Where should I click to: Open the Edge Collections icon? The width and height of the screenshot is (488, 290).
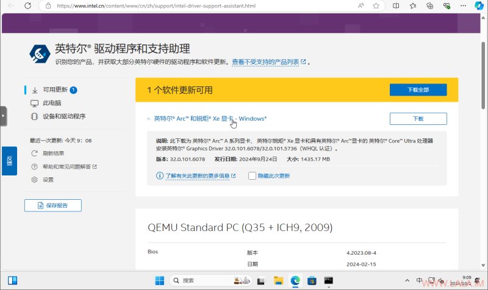tap(429, 5)
